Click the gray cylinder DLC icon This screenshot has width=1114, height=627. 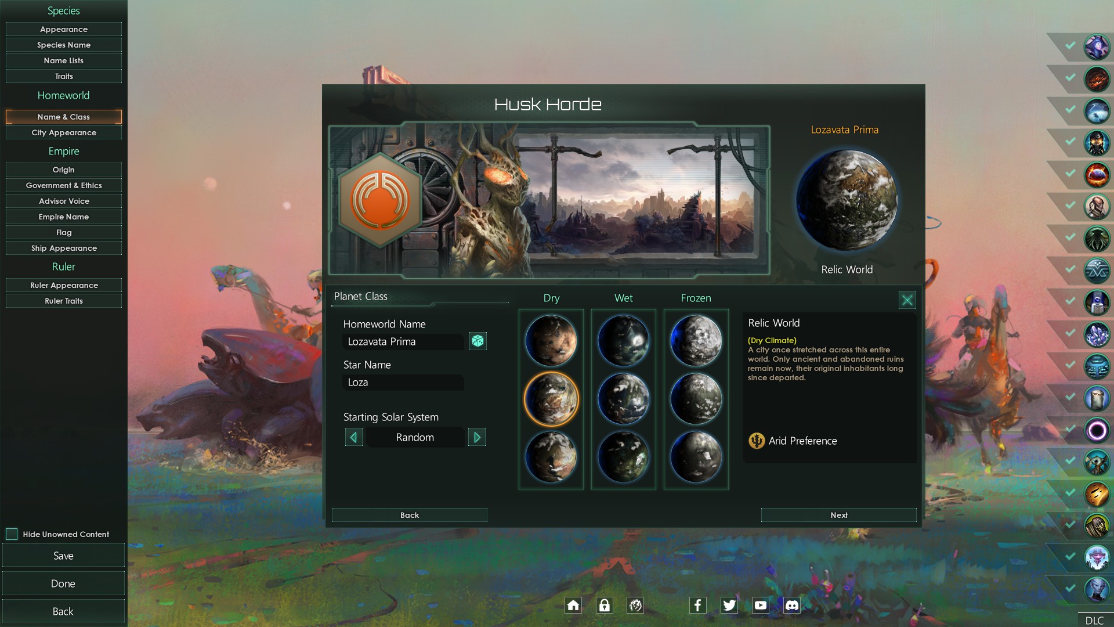1097,398
